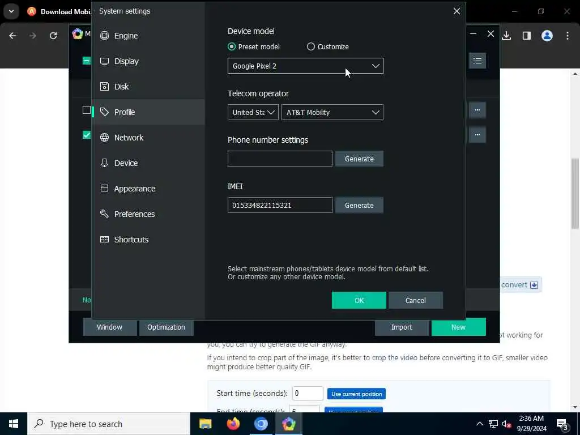The width and height of the screenshot is (580, 435).
Task: Open File Explorer from the taskbar
Action: (205, 424)
